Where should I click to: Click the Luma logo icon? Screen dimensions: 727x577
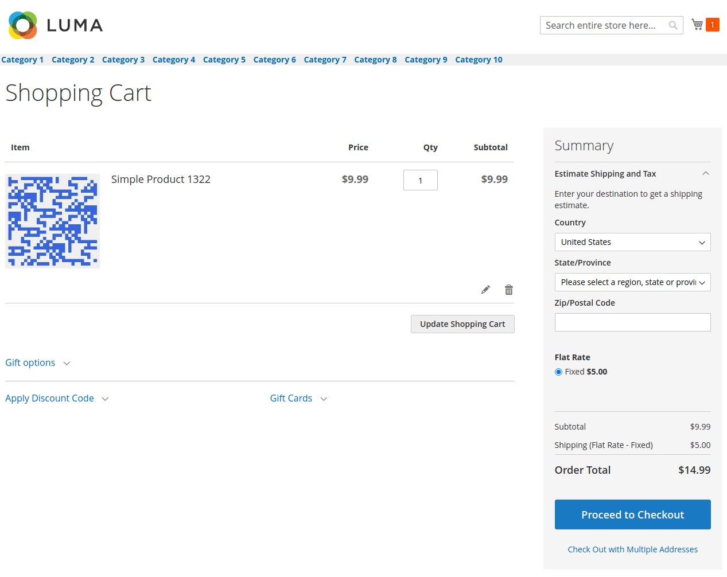[x=23, y=25]
